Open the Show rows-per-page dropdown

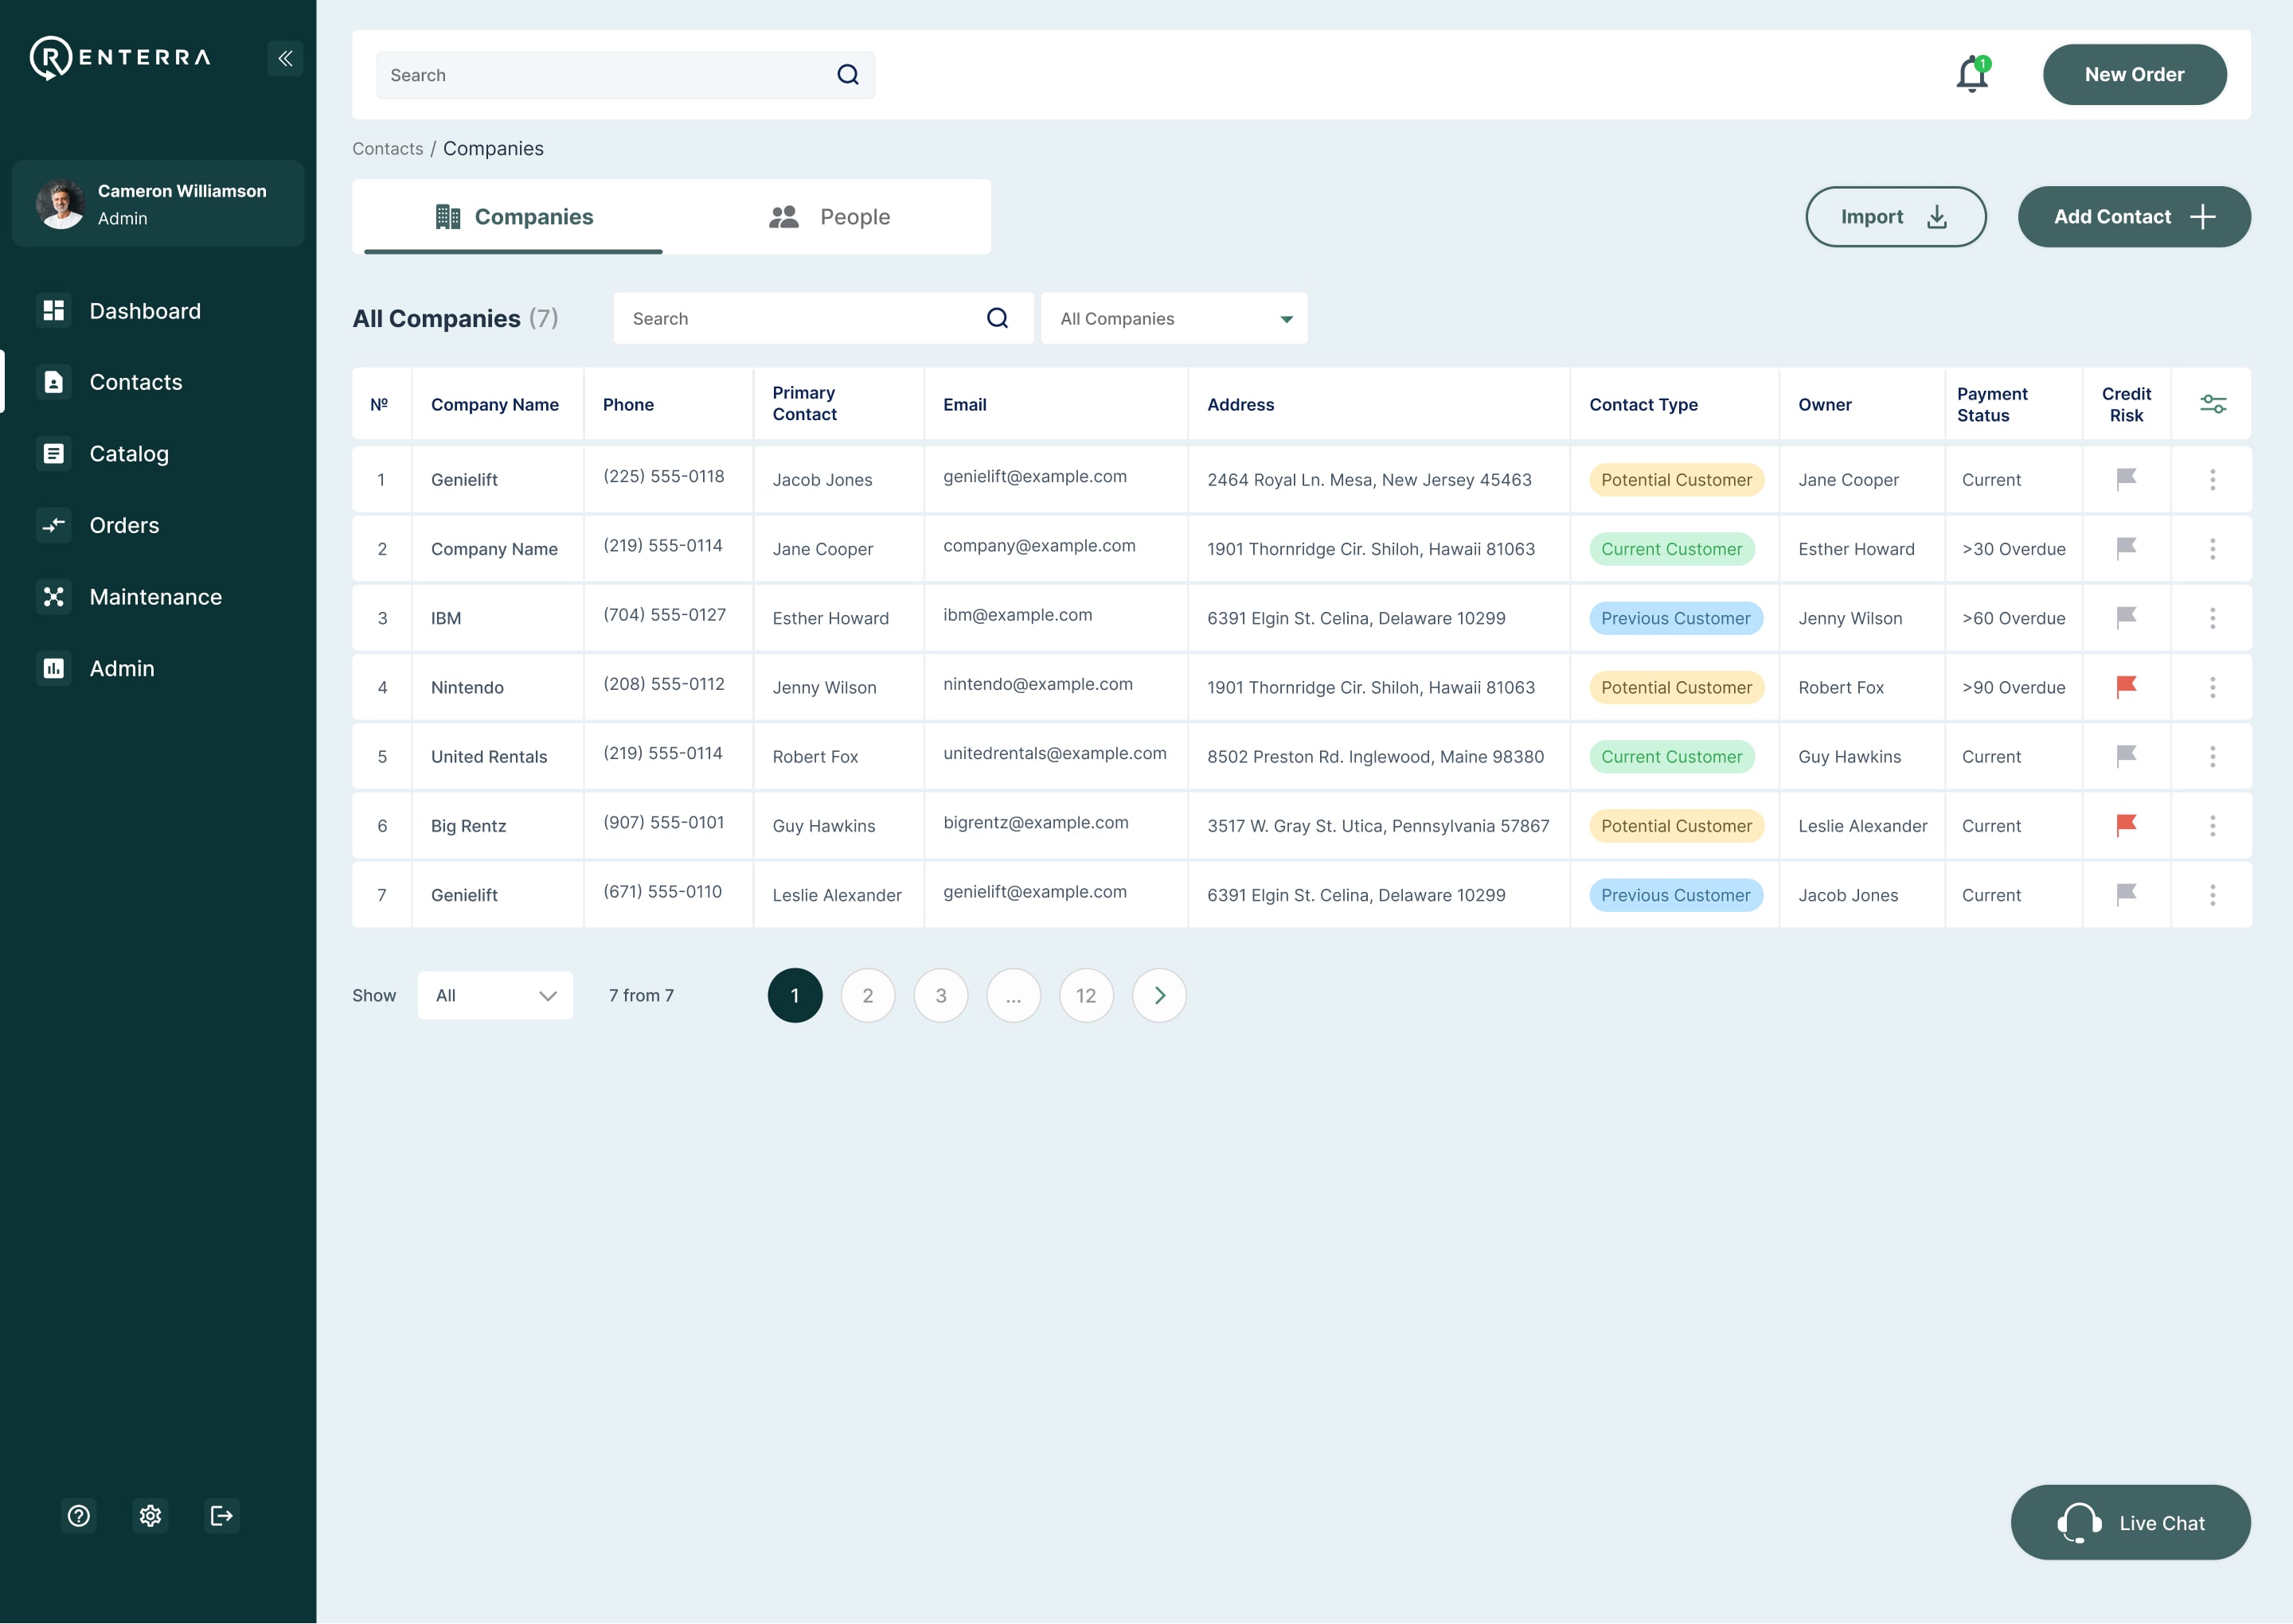pyautogui.click(x=495, y=995)
